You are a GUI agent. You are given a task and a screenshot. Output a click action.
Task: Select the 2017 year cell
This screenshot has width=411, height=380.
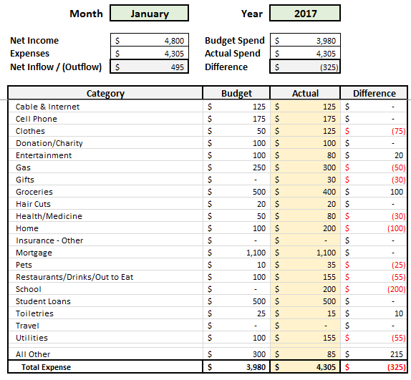click(305, 13)
